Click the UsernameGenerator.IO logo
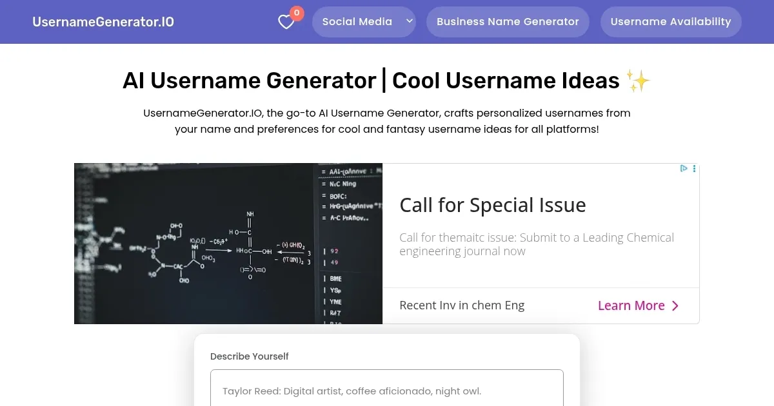Image resolution: width=774 pixels, height=406 pixels. [x=103, y=21]
